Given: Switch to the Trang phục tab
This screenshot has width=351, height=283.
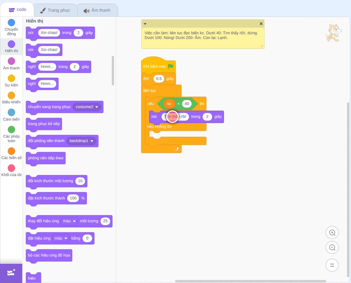Looking at the screenshot, I should tap(55, 10).
